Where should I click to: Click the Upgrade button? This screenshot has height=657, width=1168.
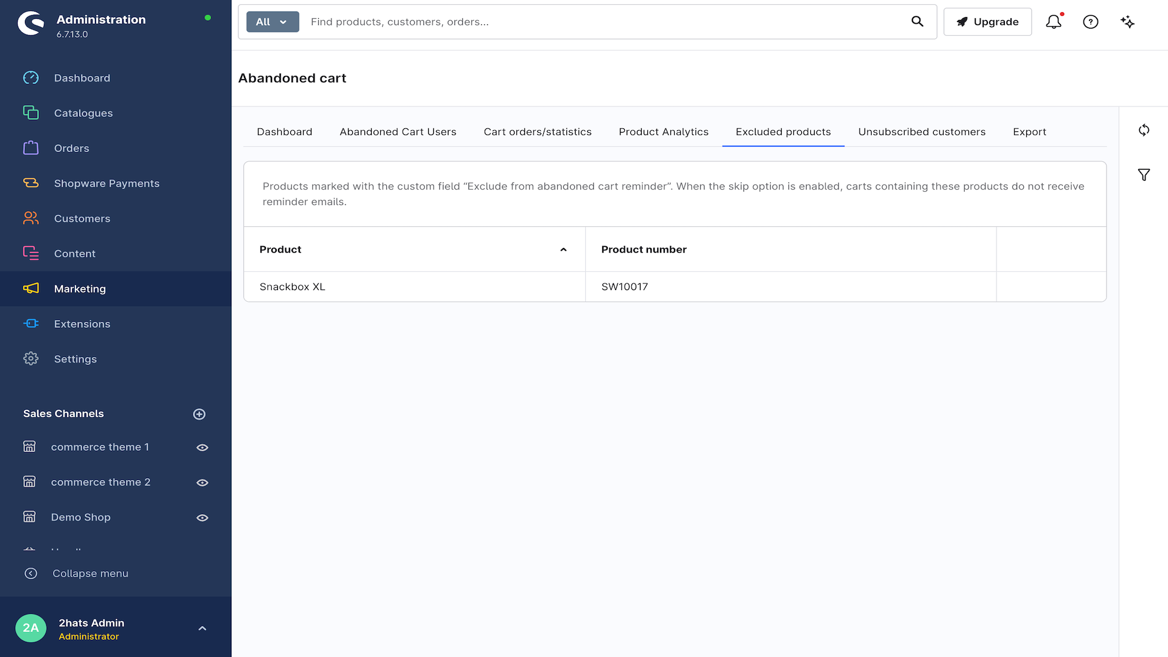click(987, 22)
